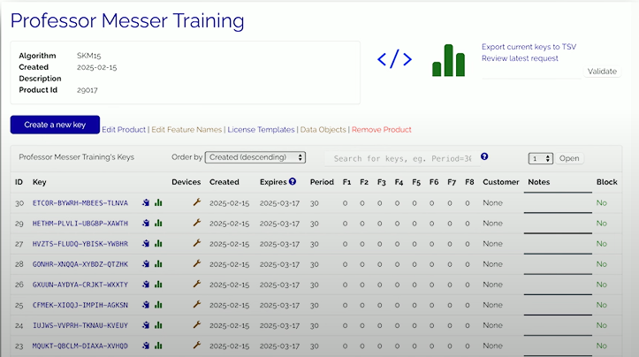Click Export current keys to TSV
The height and width of the screenshot is (357, 639).
tap(529, 47)
